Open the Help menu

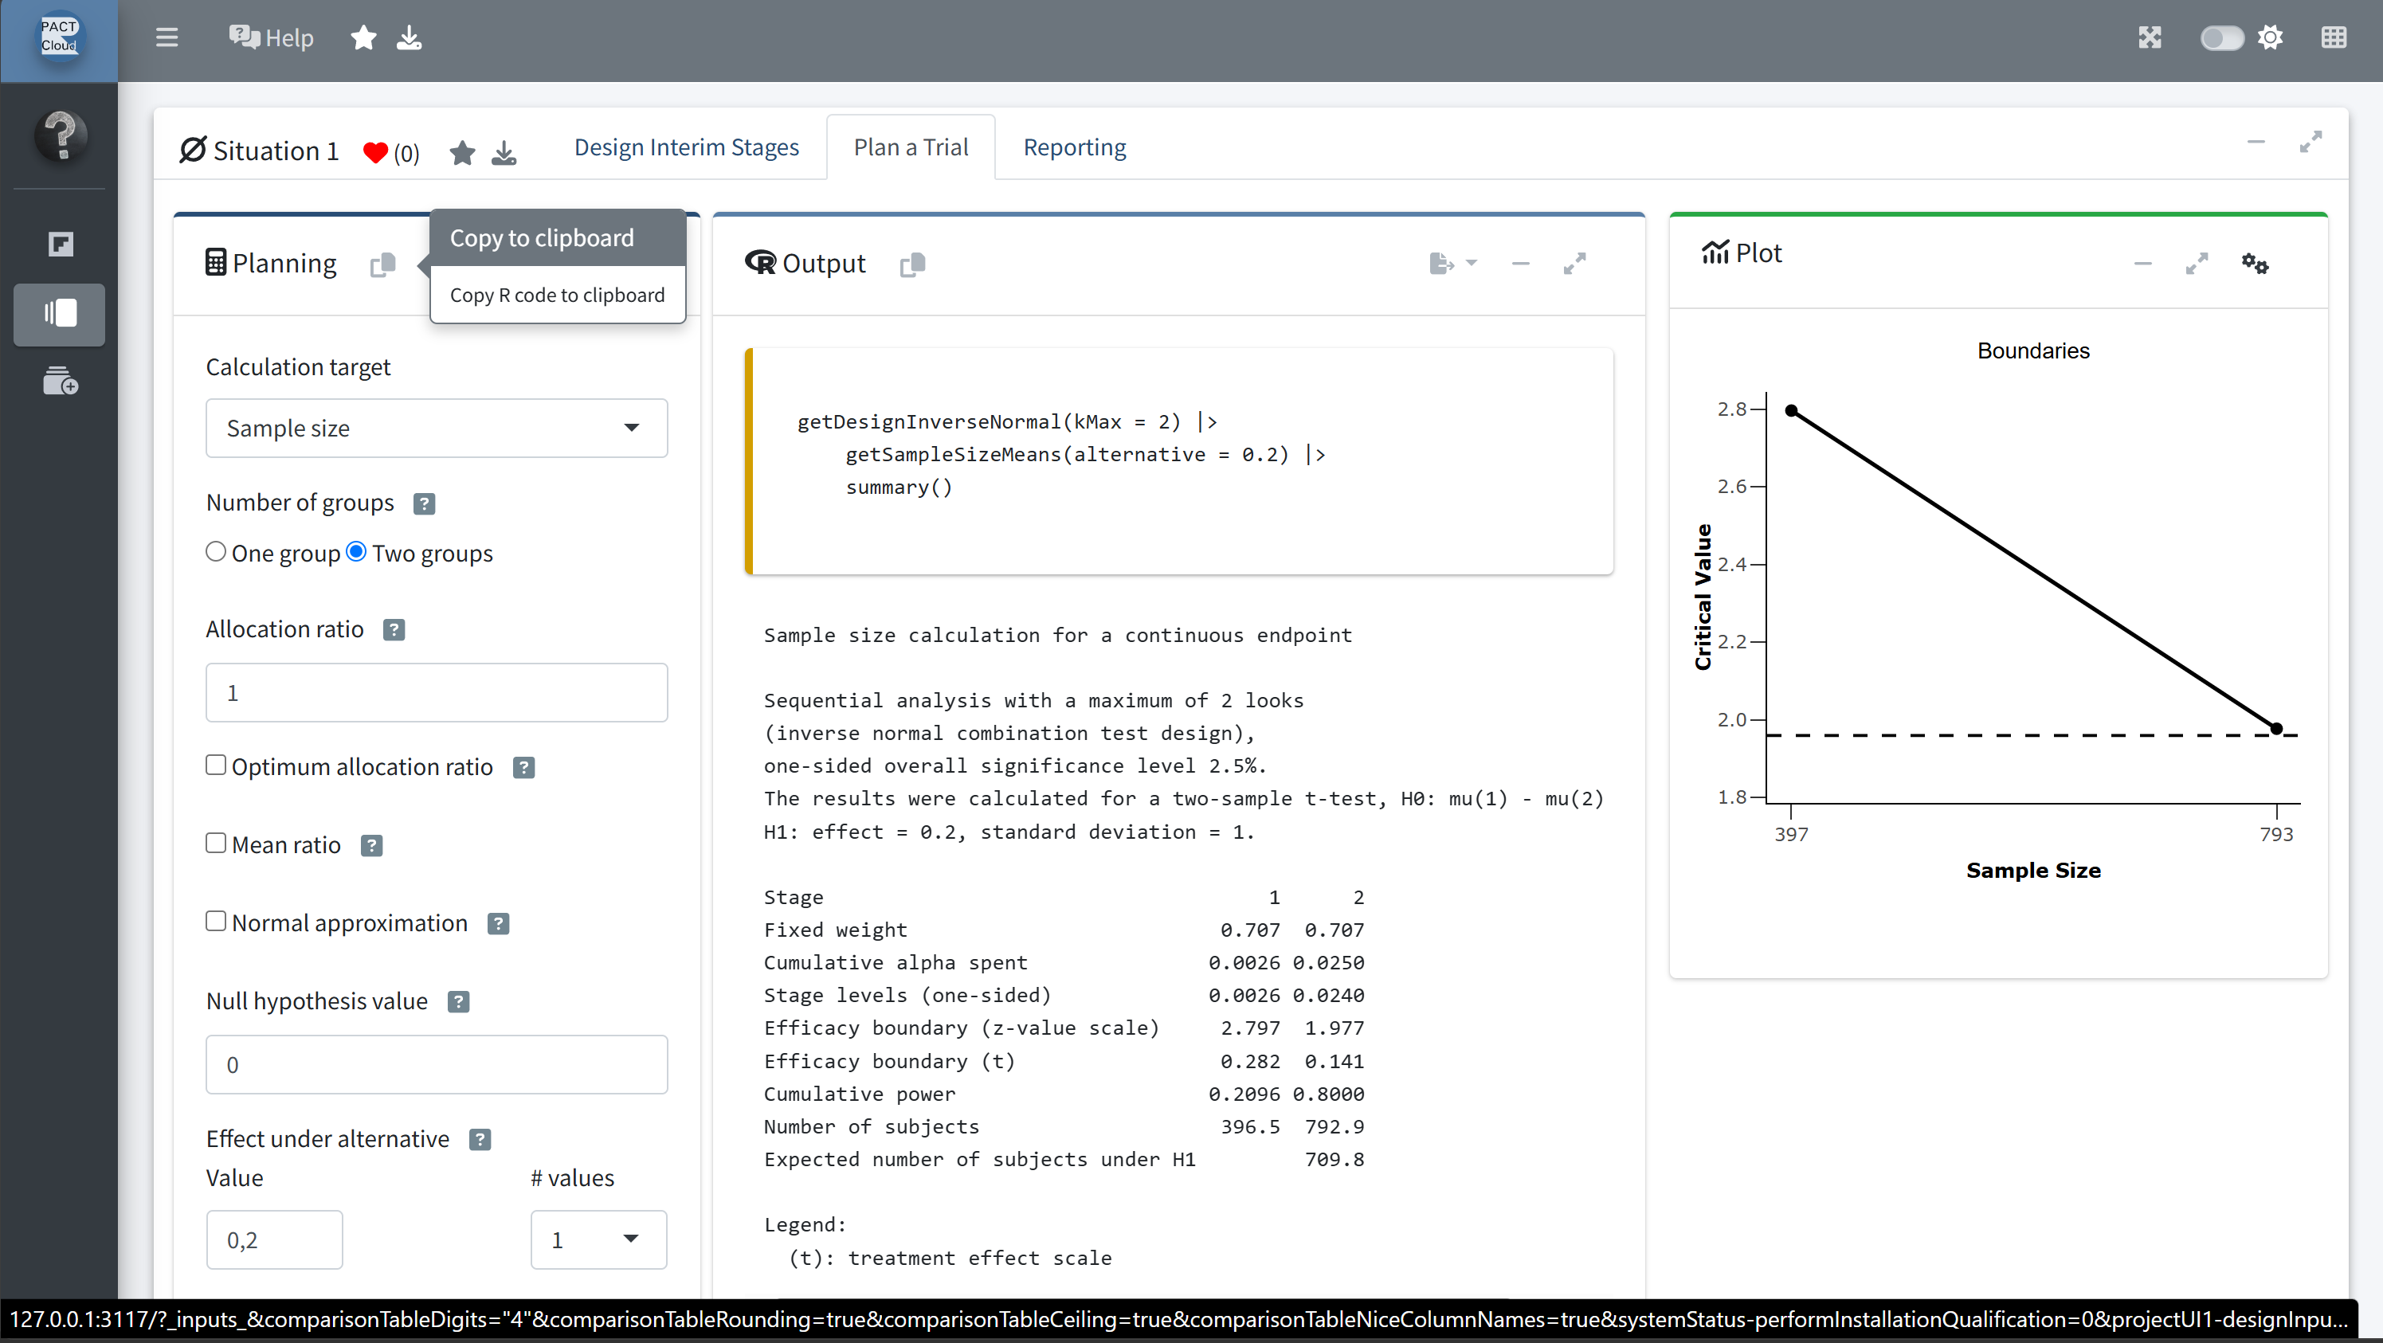pyautogui.click(x=271, y=37)
